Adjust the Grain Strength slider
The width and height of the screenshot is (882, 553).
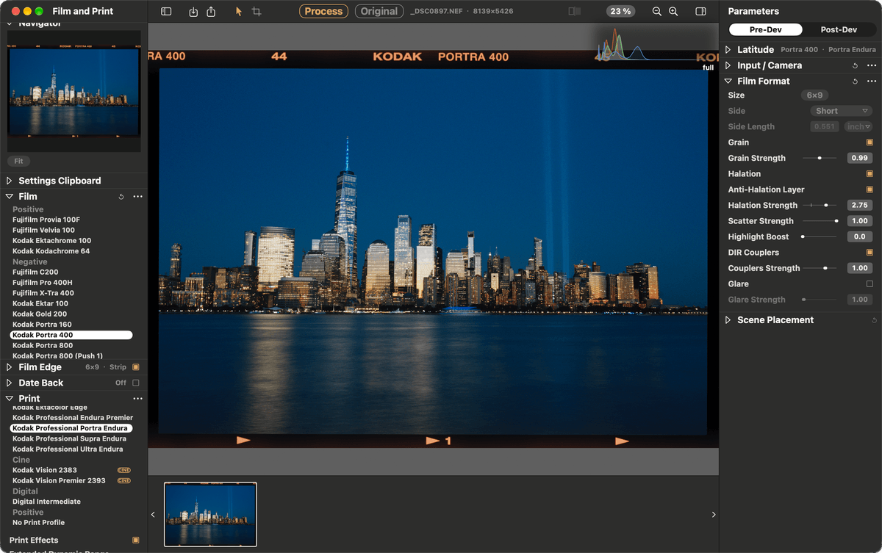click(x=820, y=158)
